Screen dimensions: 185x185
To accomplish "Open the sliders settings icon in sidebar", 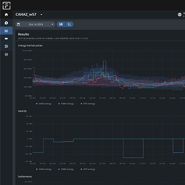I will (x=6, y=46).
